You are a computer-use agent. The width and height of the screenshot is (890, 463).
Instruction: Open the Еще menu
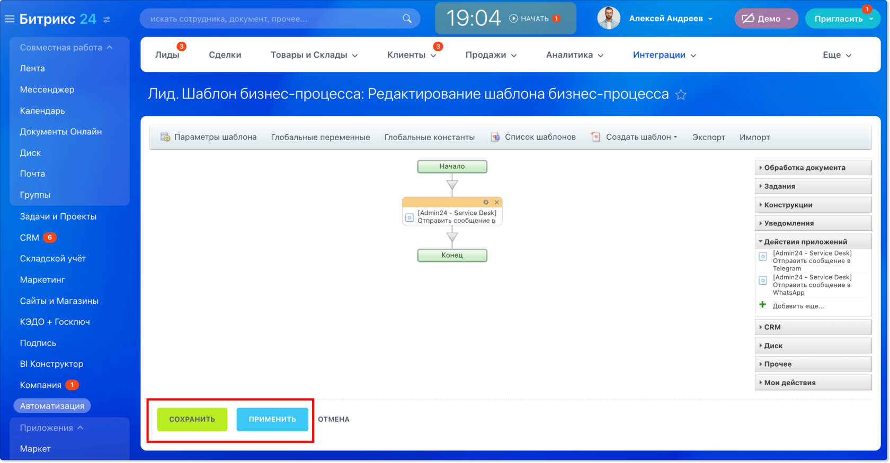[837, 55]
